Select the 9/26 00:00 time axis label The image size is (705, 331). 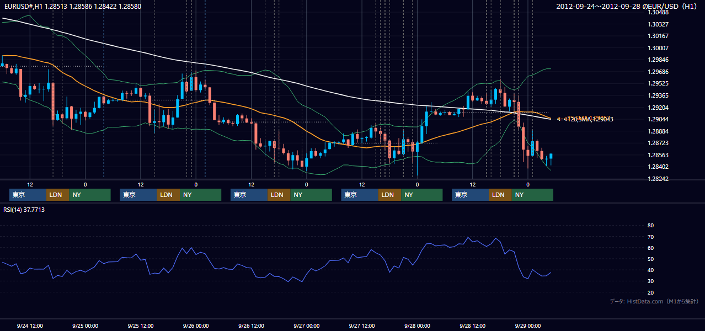196,325
